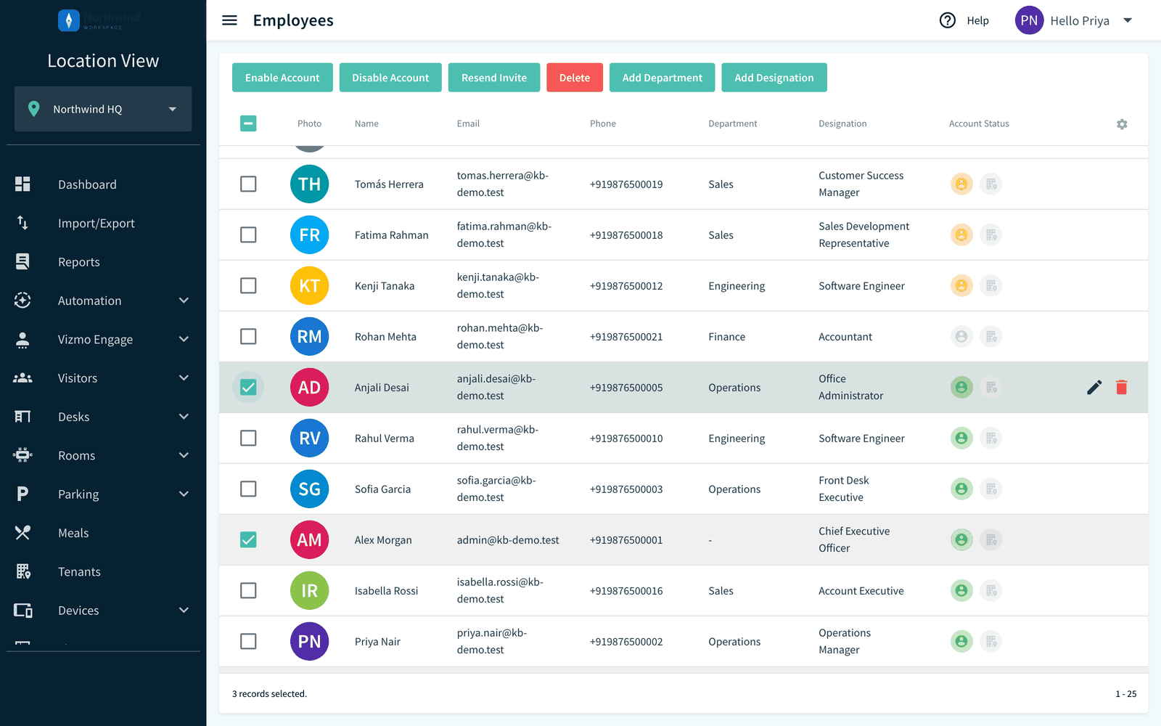
Task: Click the PN user avatar
Action: pos(1029,20)
